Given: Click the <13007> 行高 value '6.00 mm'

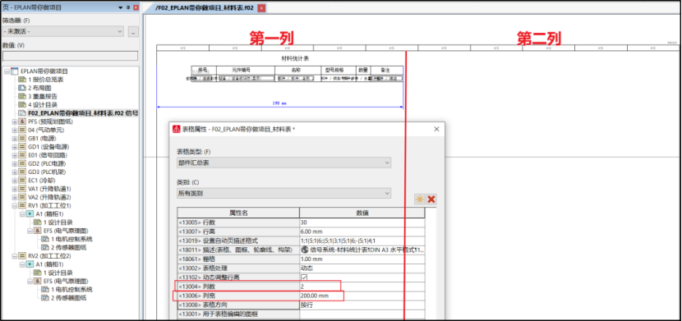Looking at the screenshot, I should pos(362,232).
